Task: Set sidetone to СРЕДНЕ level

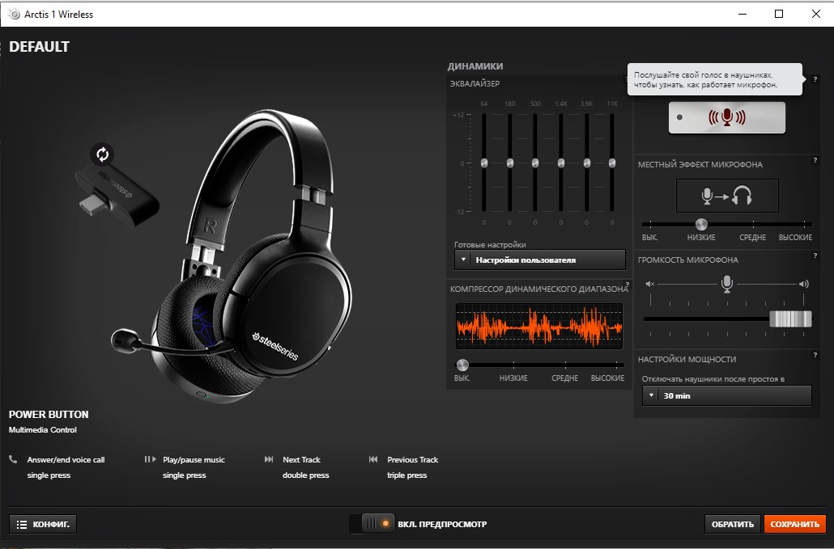Action: pyautogui.click(x=752, y=238)
